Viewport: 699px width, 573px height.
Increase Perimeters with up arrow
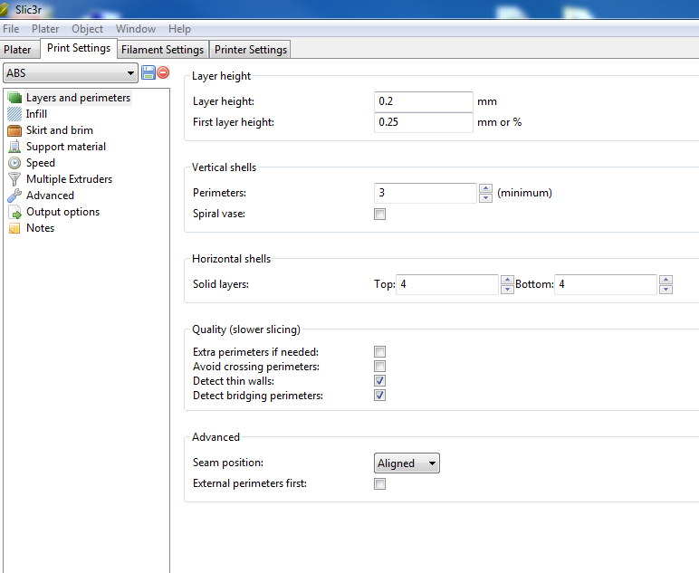click(x=485, y=188)
